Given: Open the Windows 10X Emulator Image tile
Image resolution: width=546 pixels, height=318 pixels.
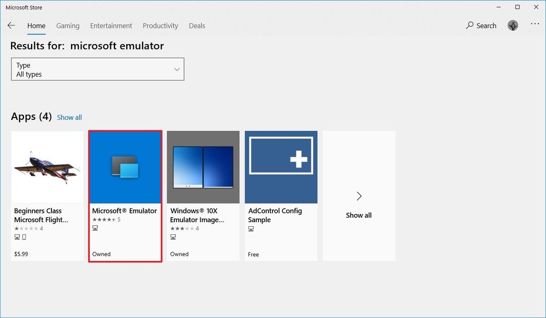Looking at the screenshot, I should (203, 167).
